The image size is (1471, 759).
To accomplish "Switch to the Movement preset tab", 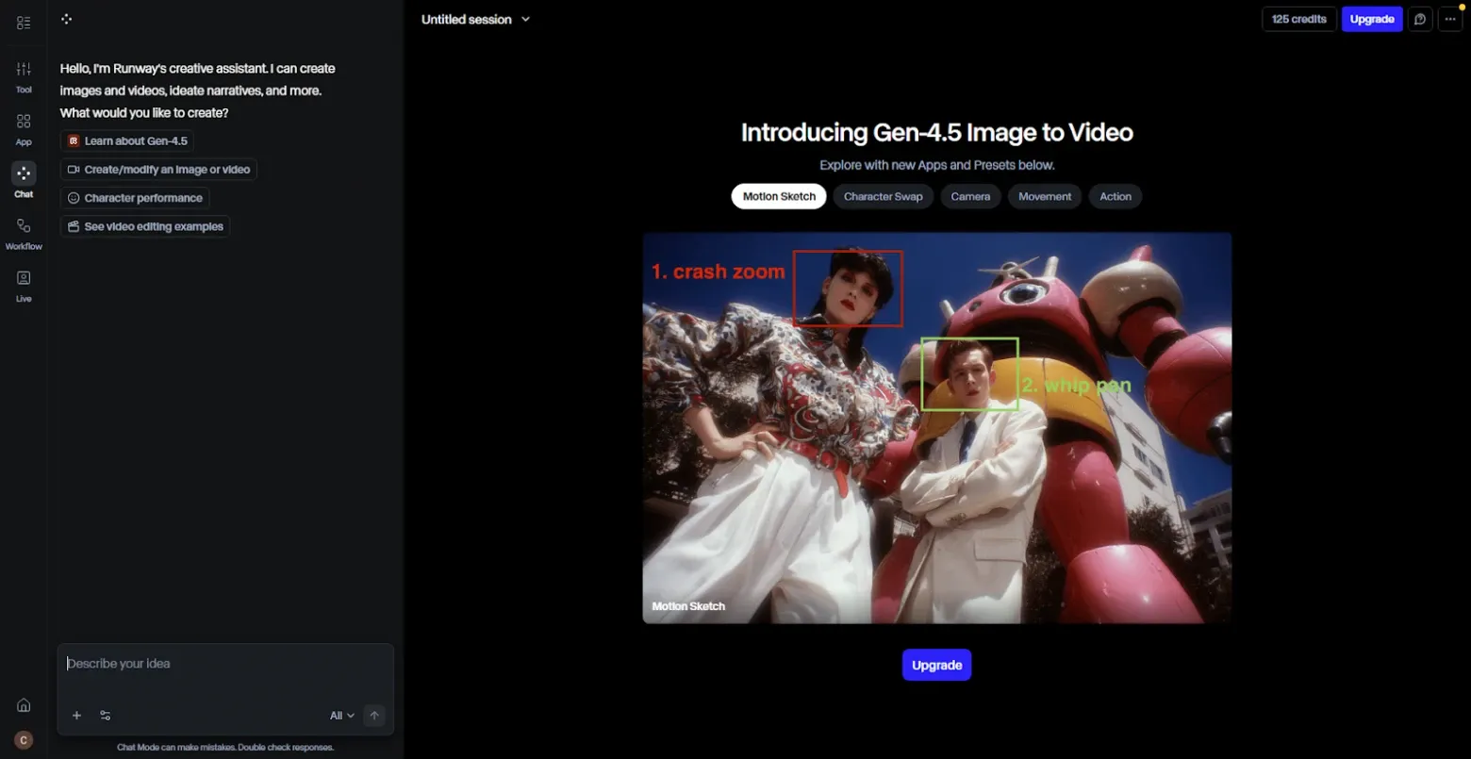I will click(x=1045, y=196).
